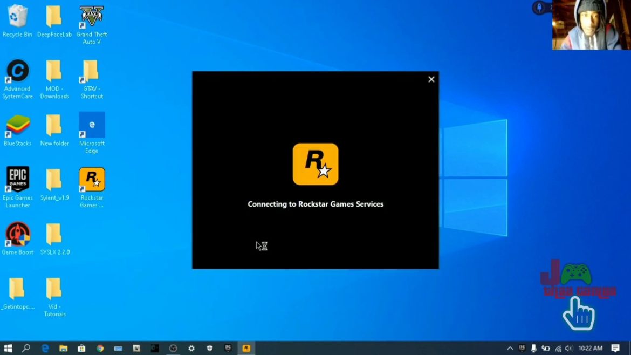Select the Advanced SystemCare desktop icon

[18, 71]
